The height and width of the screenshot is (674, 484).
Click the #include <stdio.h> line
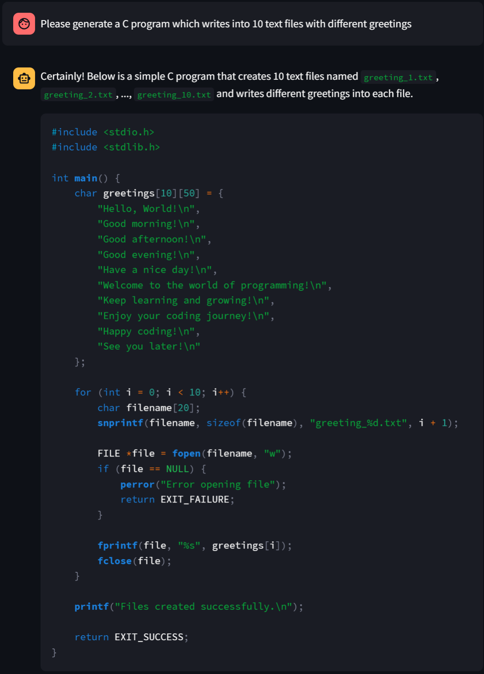click(x=103, y=132)
